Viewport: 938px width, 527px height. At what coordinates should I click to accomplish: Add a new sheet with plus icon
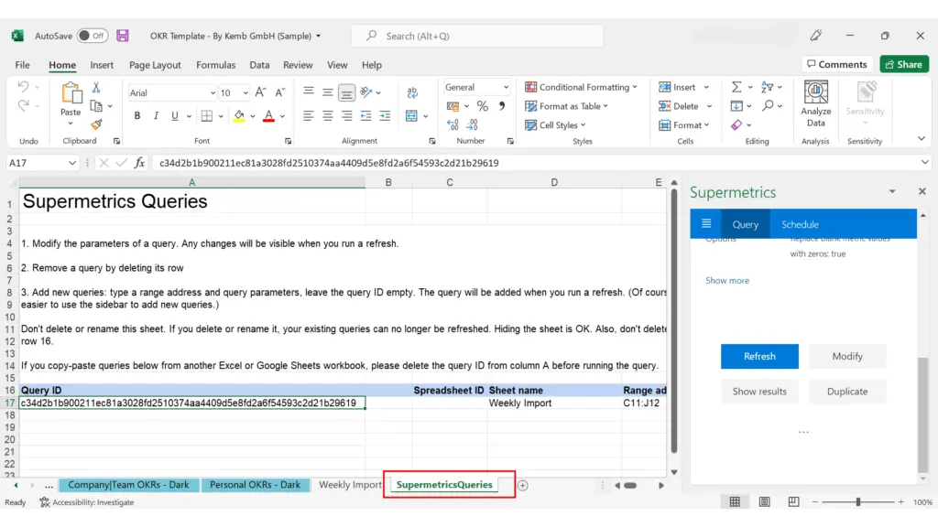pos(523,485)
